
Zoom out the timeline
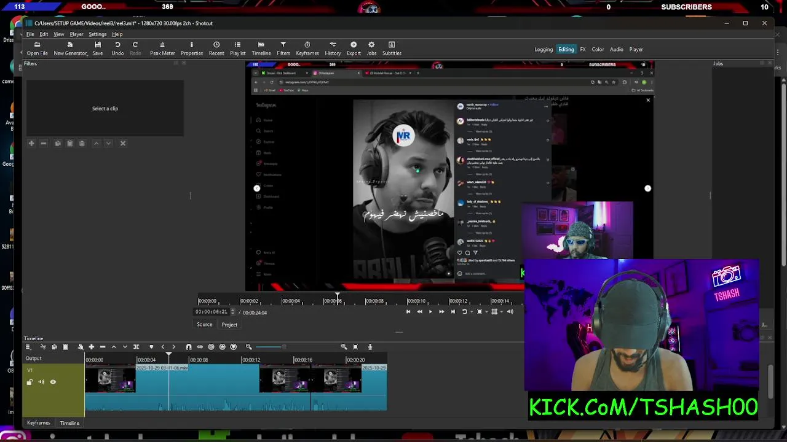click(249, 347)
